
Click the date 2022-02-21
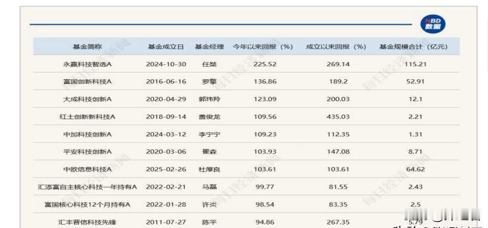click(x=166, y=187)
